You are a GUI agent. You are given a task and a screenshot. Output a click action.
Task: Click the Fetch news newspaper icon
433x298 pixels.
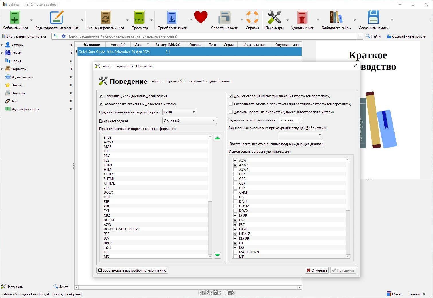click(x=224, y=18)
